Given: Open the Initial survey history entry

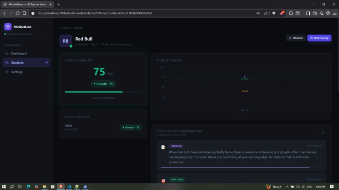Looking at the screenshot, I should pyautogui.click(x=103, y=127).
